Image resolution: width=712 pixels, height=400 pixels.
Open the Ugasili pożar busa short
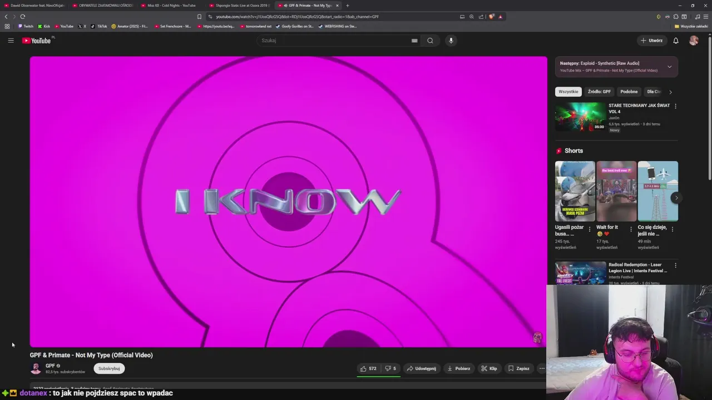pyautogui.click(x=575, y=191)
